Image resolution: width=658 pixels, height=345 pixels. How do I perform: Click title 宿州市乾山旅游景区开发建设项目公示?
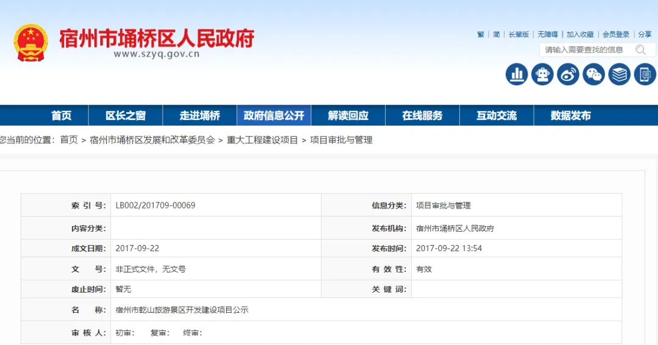[182, 310]
